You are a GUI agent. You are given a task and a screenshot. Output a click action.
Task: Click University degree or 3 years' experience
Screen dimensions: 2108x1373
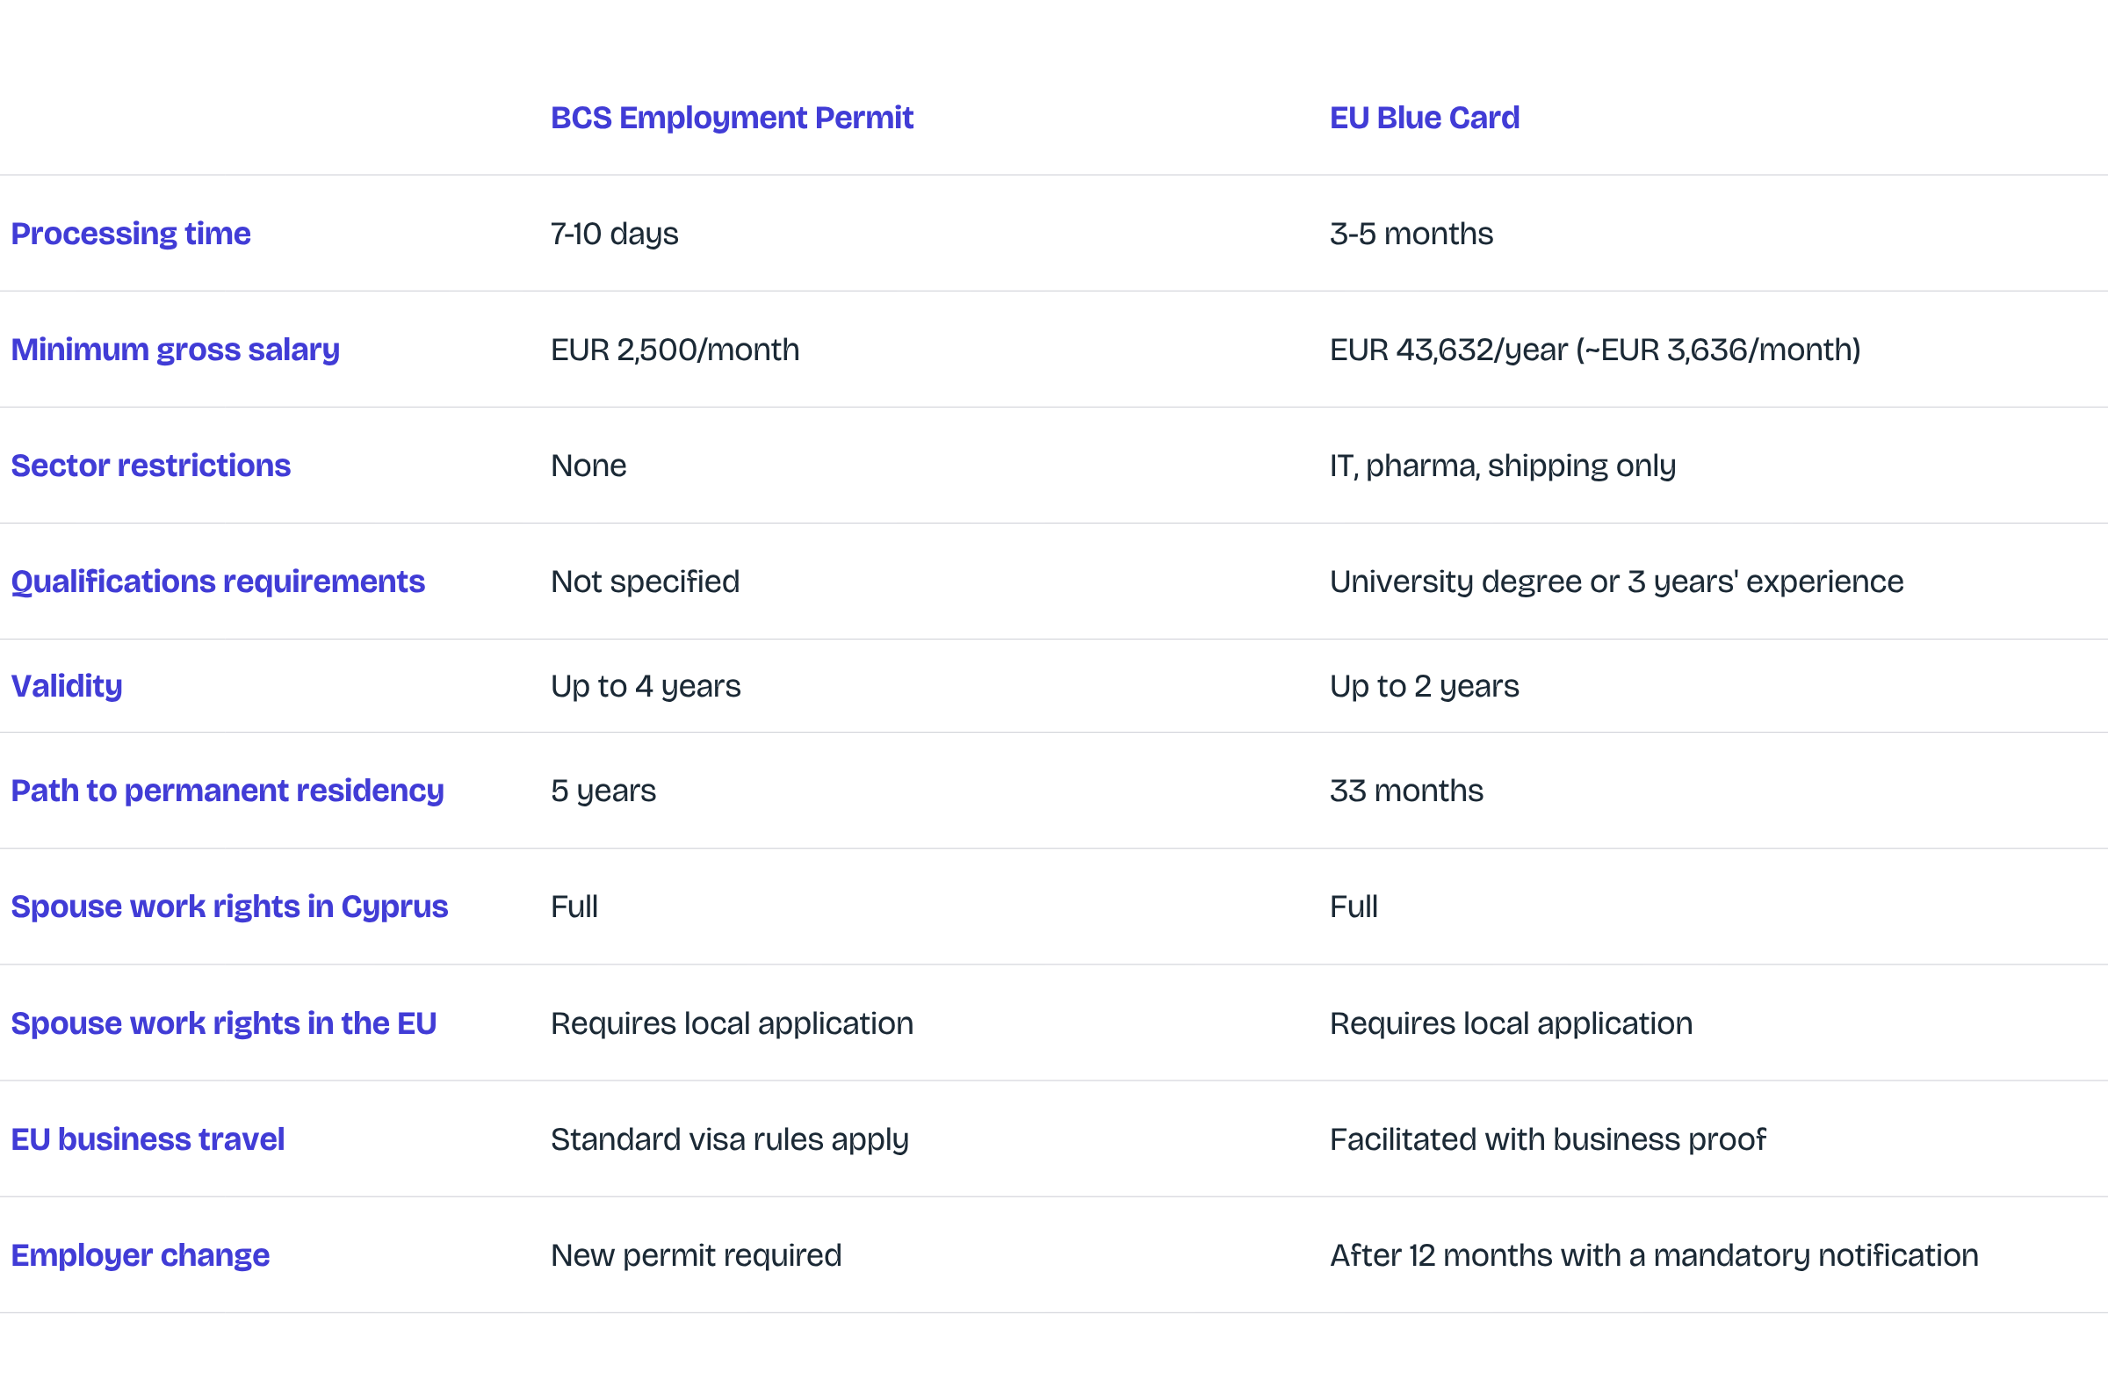click(x=1616, y=582)
